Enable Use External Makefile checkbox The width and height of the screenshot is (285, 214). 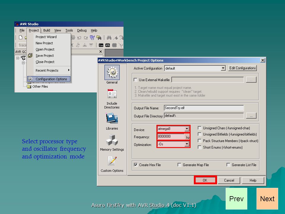[x=136, y=80]
